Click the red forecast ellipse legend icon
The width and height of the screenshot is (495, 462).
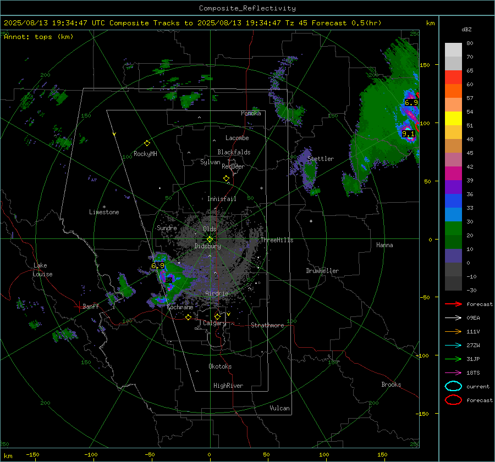tap(453, 400)
